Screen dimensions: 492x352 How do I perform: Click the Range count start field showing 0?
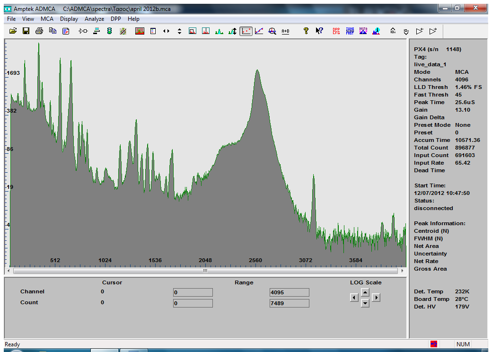point(193,303)
